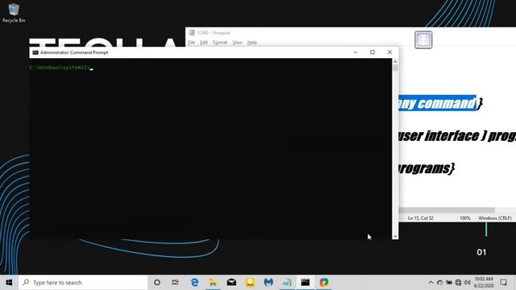The height and width of the screenshot is (290, 516).
Task: Open Notepad Help menu
Action: pyautogui.click(x=252, y=43)
